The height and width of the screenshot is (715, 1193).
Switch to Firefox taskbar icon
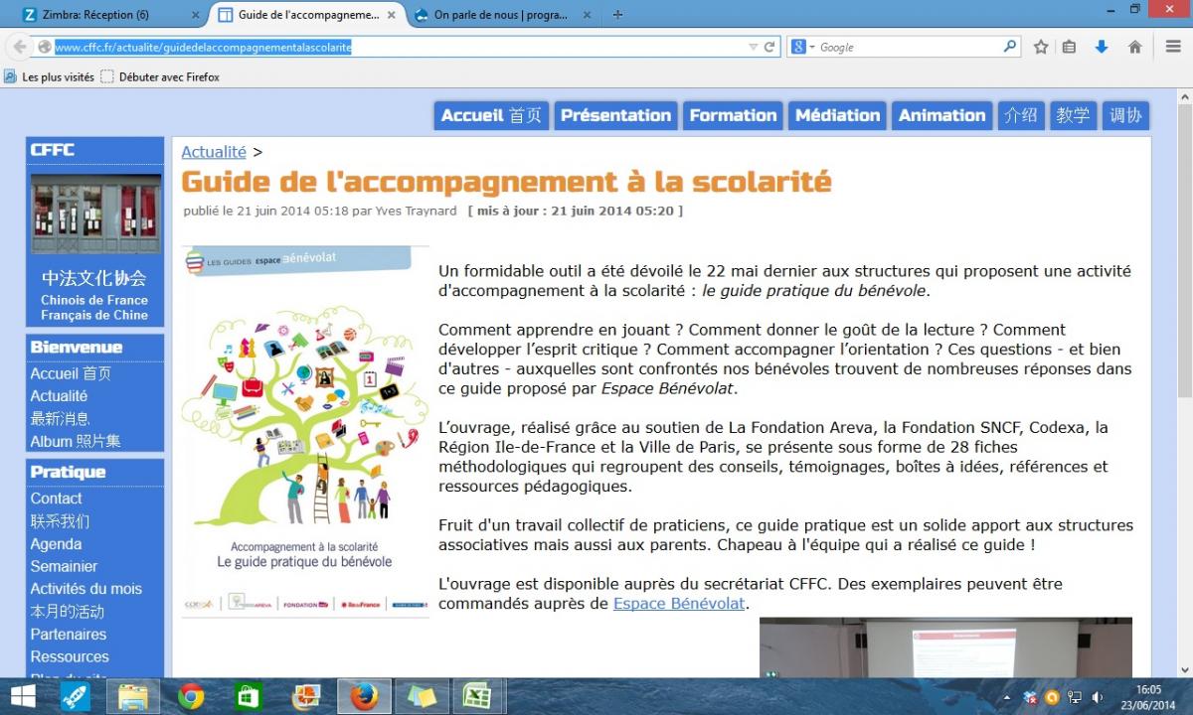pos(364,696)
